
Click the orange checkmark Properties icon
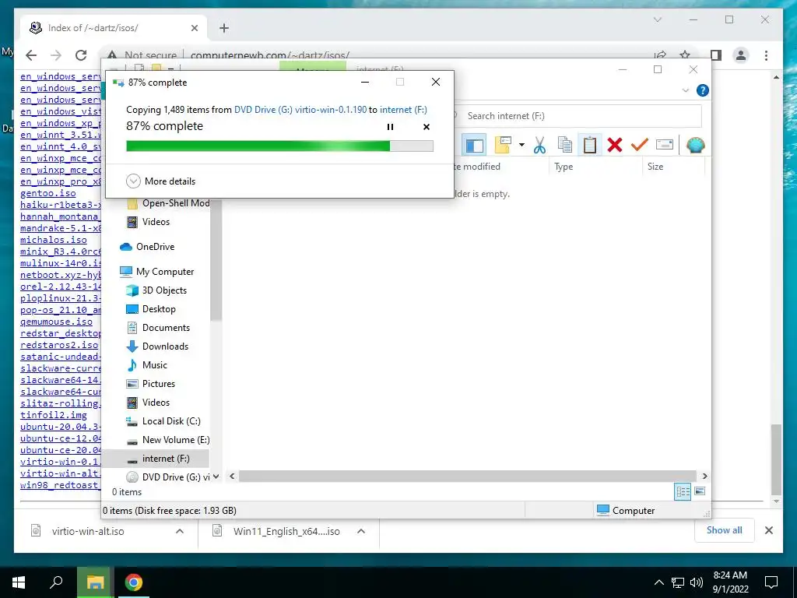[x=640, y=146]
